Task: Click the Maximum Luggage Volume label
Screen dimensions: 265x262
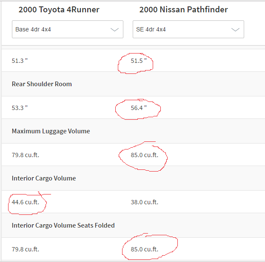Action: pyautogui.click(x=51, y=131)
